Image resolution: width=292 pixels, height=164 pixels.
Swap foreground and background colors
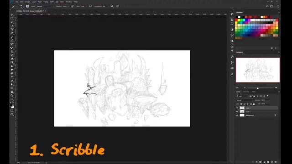point(13,102)
